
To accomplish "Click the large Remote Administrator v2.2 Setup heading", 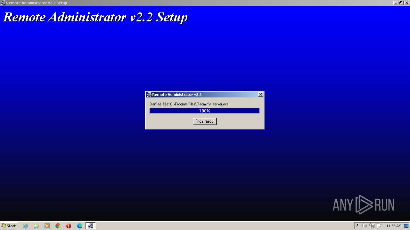I will click(95, 17).
